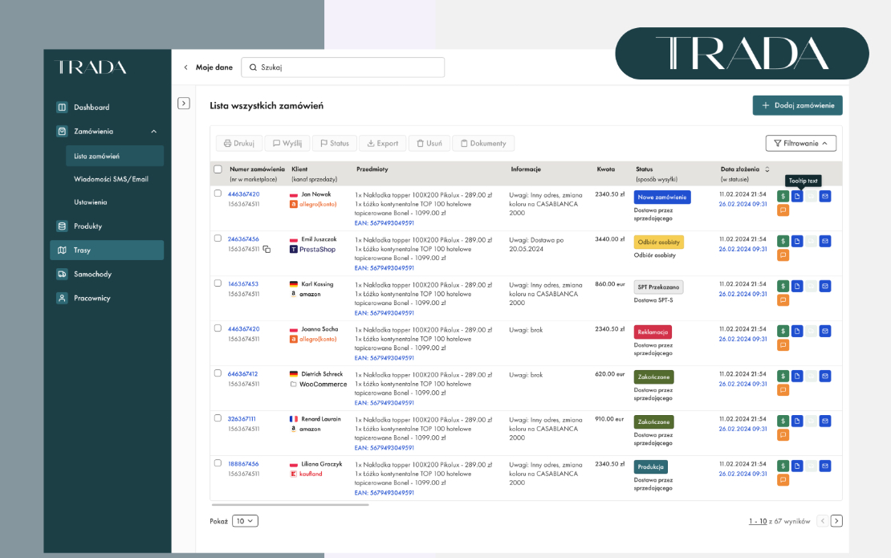Select the checkbox for order 146367453
891x558 pixels.
[218, 283]
